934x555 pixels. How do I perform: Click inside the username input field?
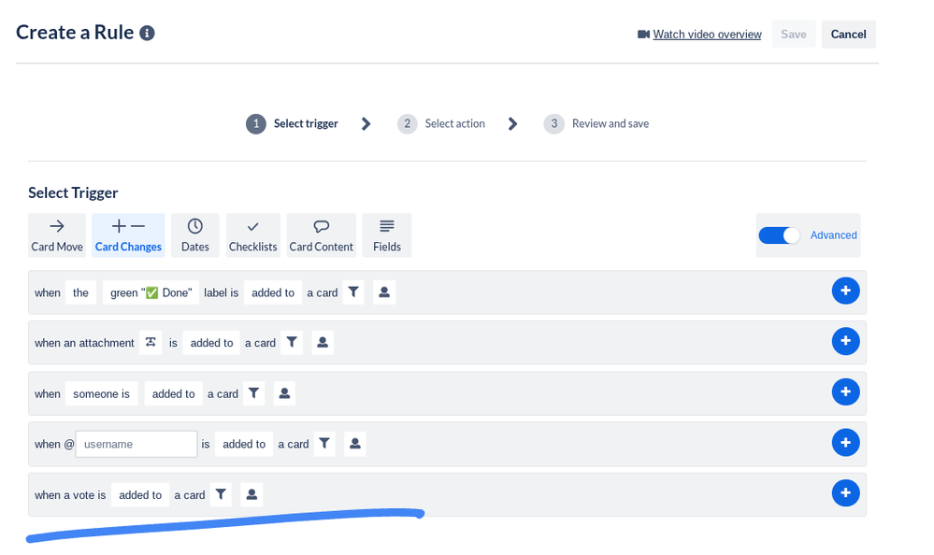[x=136, y=443]
